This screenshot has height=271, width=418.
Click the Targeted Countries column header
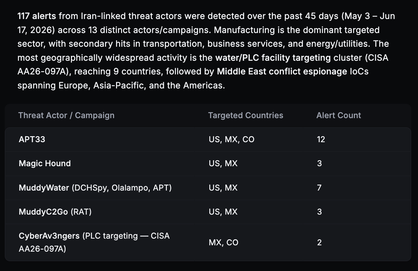click(245, 115)
